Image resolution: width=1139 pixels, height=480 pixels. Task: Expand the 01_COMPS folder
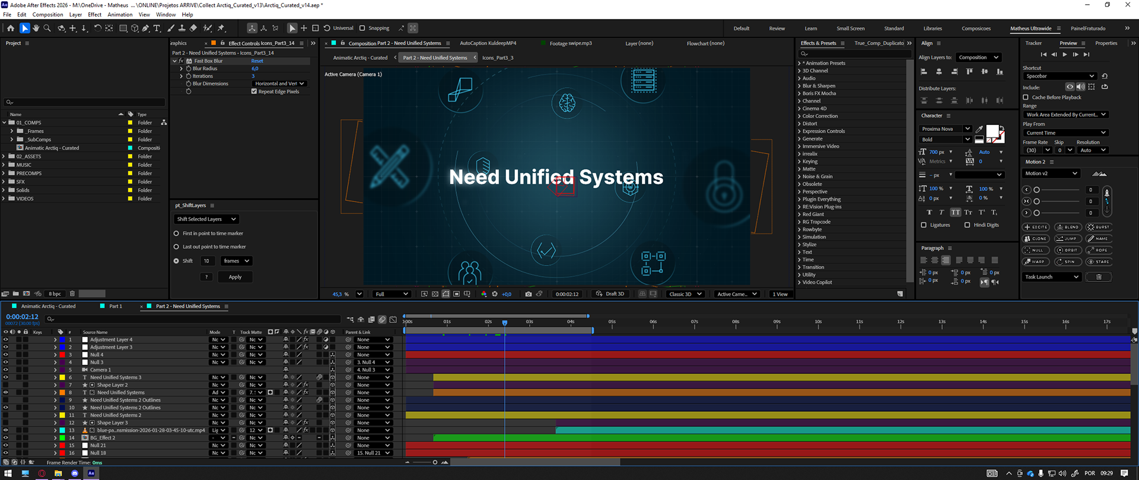tap(4, 123)
